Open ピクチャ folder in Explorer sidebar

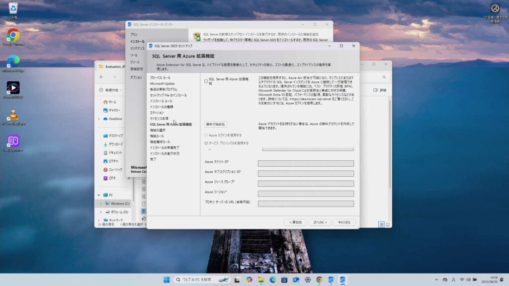point(111,161)
